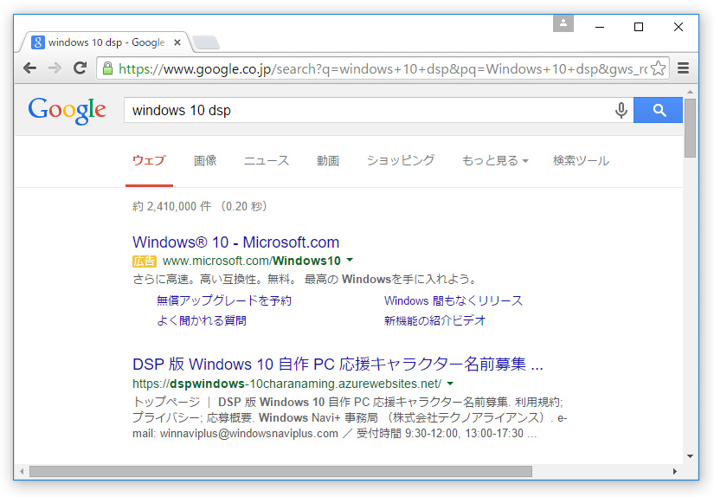This screenshot has height=497, width=714.
Task: Click the scroll left arrow
Action: click(x=22, y=471)
